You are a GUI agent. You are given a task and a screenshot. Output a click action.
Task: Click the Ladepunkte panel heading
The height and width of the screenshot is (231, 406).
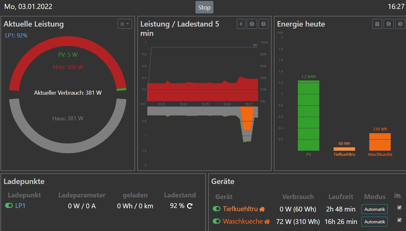(24, 182)
